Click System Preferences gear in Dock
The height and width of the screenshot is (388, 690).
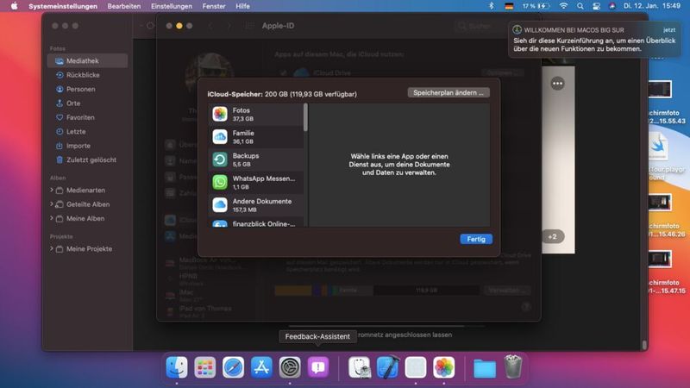[290, 367]
